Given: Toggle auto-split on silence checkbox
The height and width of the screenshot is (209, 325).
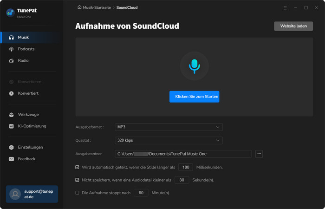Looking at the screenshot, I should pyautogui.click(x=77, y=167).
